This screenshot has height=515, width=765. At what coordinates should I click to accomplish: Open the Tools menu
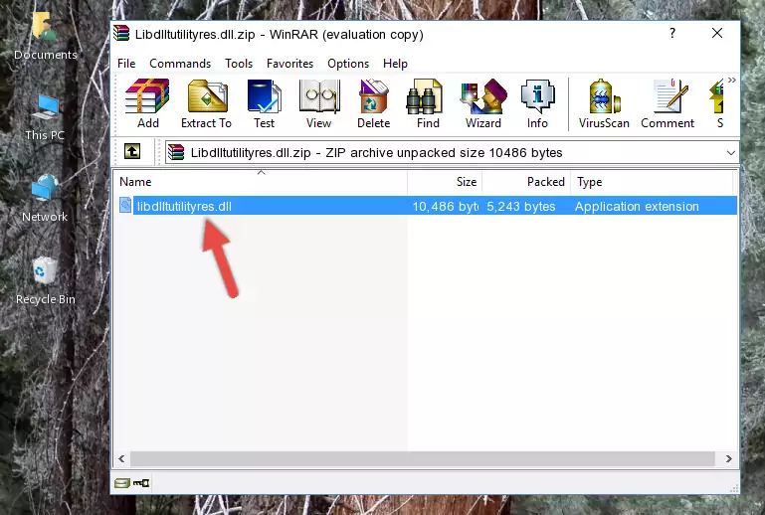pos(239,64)
